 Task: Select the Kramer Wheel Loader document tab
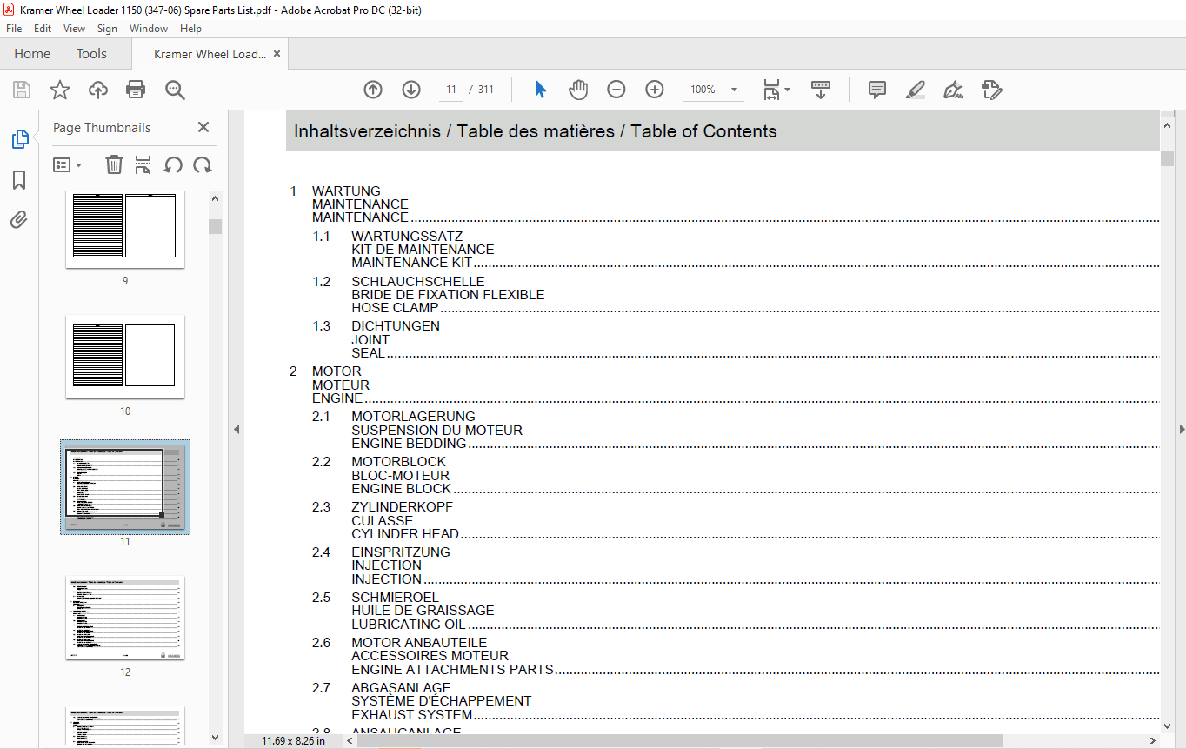tap(209, 54)
